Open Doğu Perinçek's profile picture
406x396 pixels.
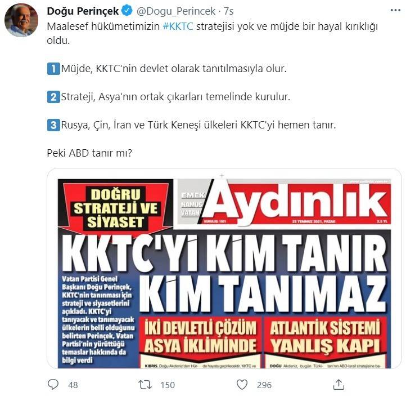pos(21,20)
